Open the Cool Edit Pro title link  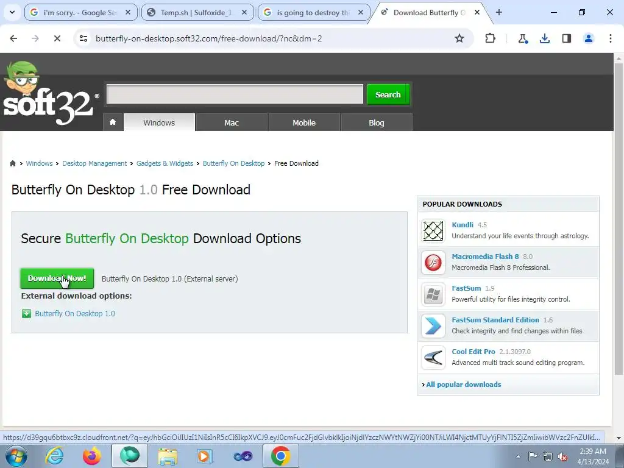pos(473,352)
